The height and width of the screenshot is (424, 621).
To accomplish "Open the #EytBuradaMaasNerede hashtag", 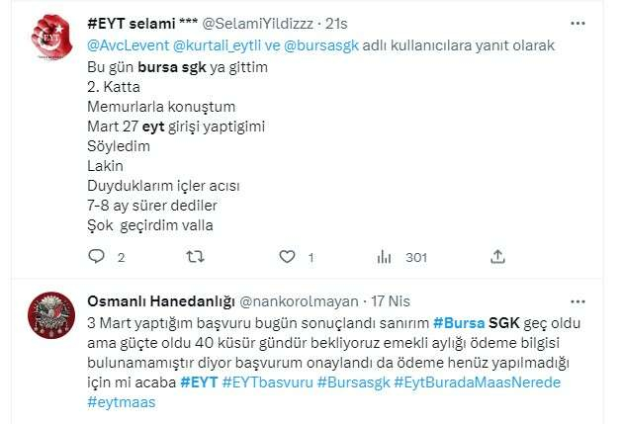I will point(478,382).
